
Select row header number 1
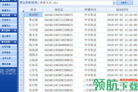[x=21, y=15]
